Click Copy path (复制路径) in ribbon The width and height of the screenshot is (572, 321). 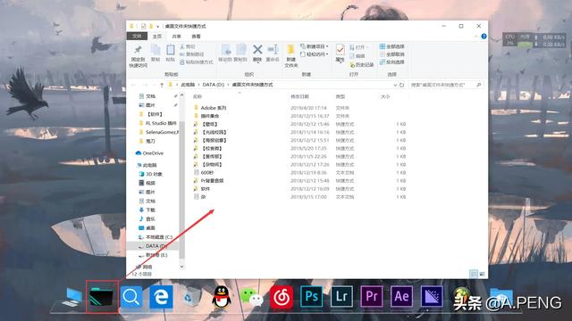(x=192, y=54)
